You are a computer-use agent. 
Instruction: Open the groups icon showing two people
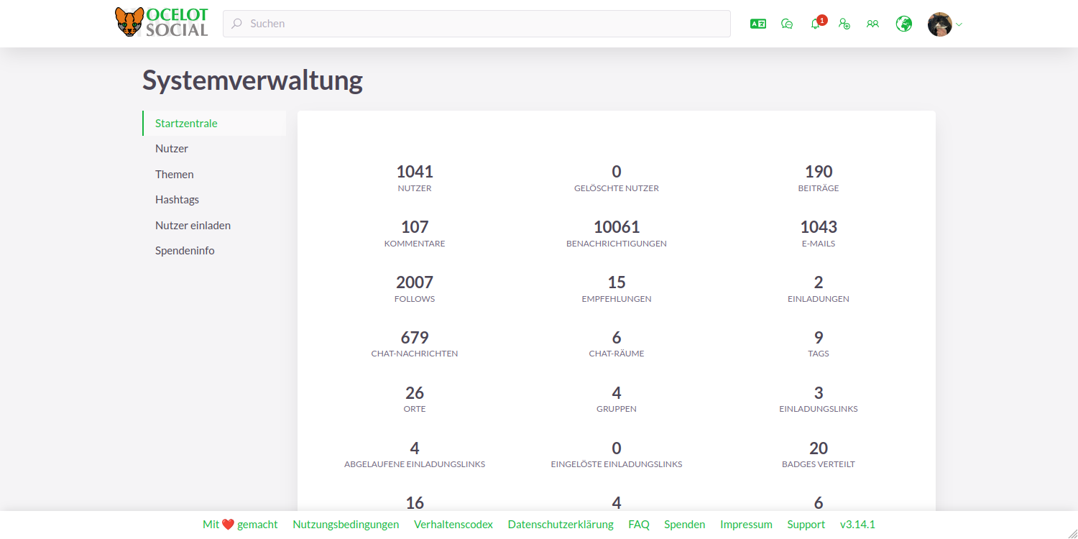pos(872,24)
